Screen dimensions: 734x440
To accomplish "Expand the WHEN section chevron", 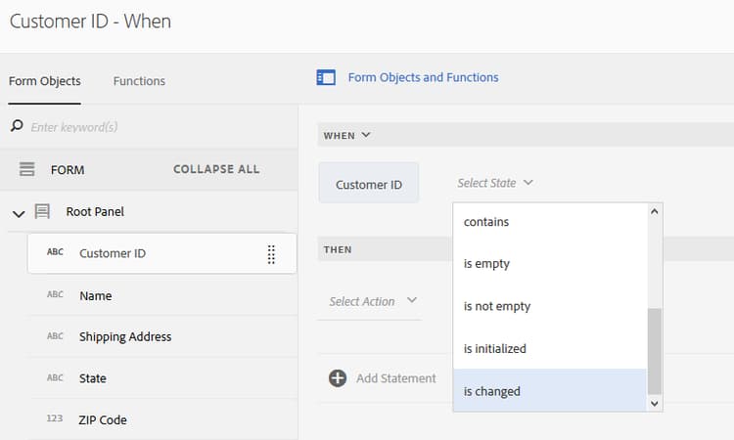I will point(366,135).
